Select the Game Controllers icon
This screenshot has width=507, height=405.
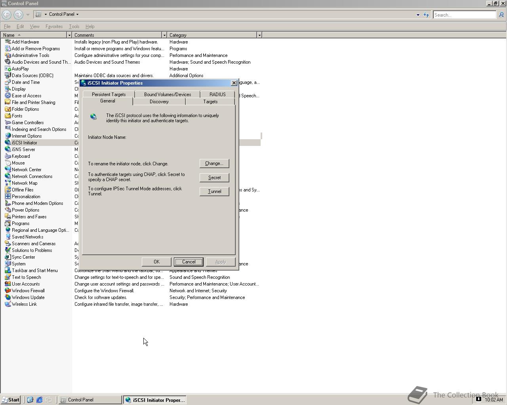pos(8,123)
